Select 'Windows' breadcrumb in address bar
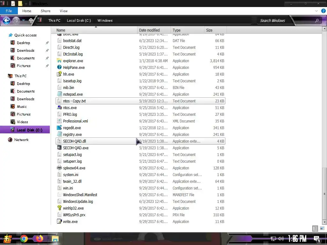This screenshot has height=245, width=327. tap(105, 20)
